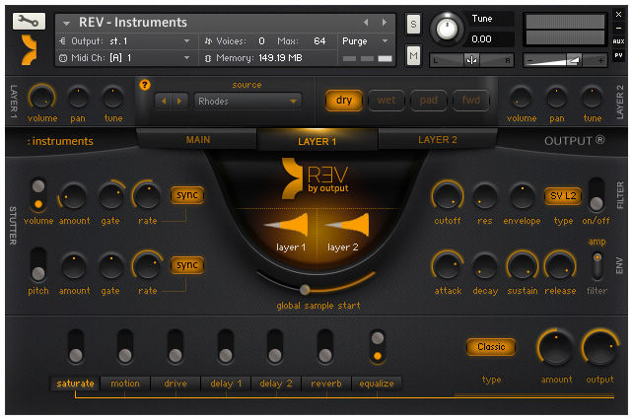
Task: Select the dry sample mode button
Action: tap(344, 101)
